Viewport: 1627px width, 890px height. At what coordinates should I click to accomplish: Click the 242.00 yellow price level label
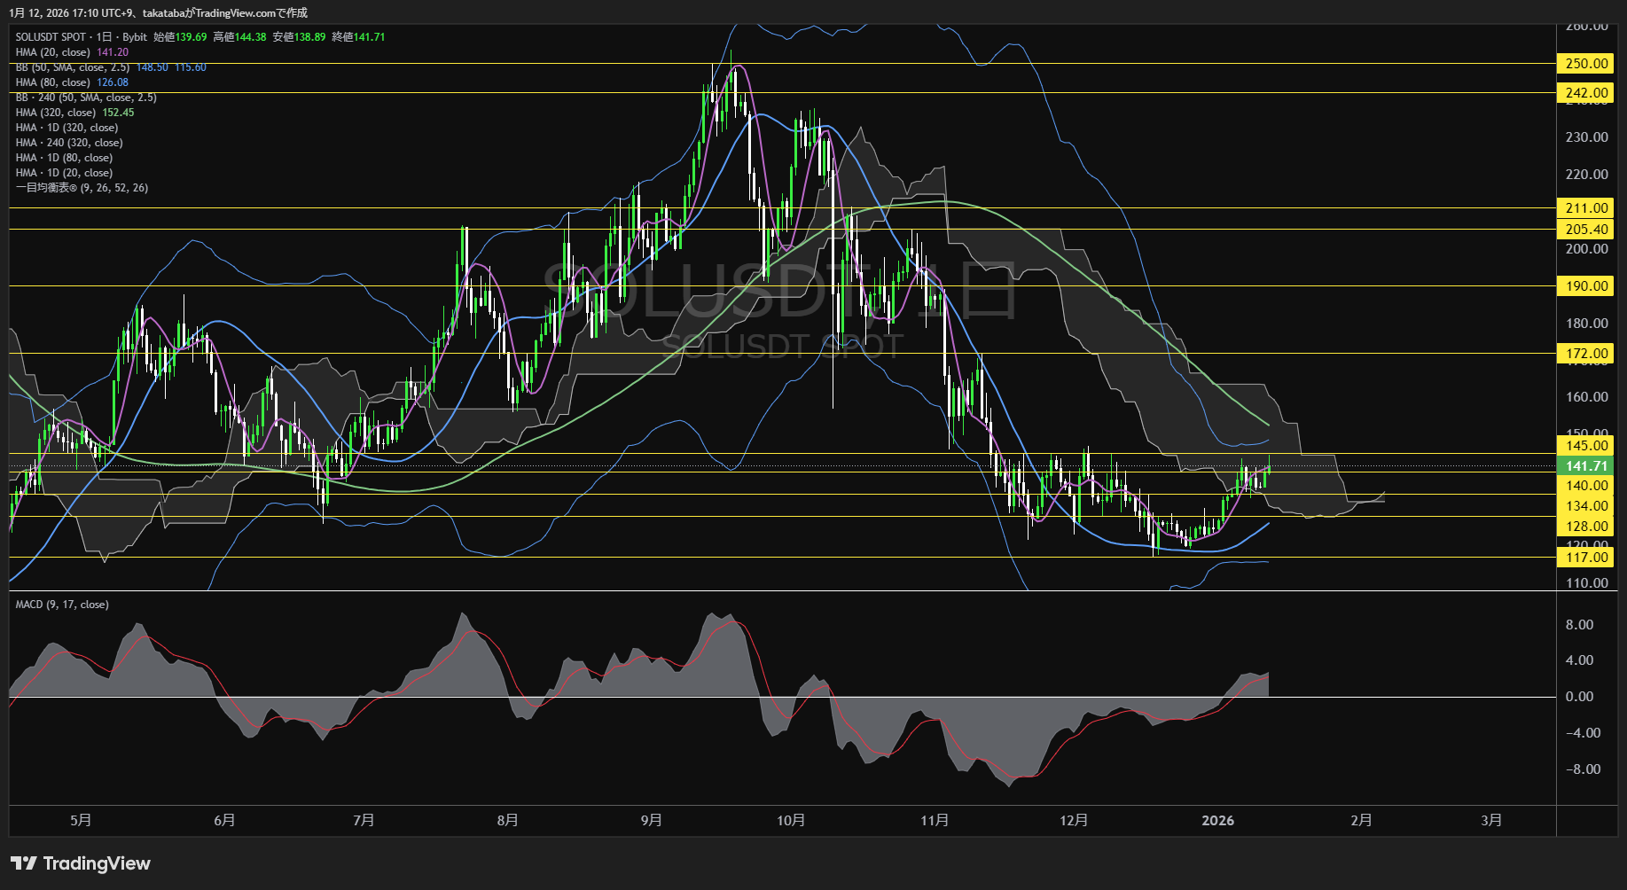coord(1586,93)
